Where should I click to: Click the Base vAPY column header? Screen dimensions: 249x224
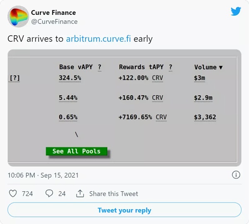(x=76, y=67)
